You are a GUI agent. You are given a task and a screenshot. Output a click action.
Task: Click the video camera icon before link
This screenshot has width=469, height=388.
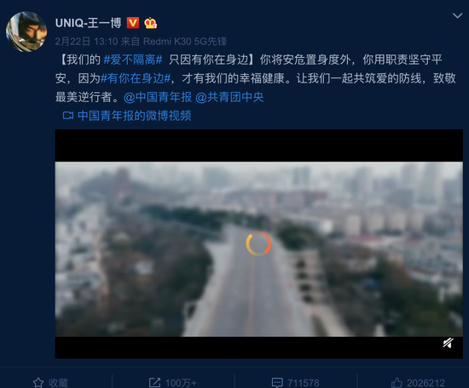click(x=68, y=116)
